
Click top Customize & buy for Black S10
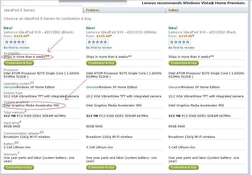pos(19,63)
